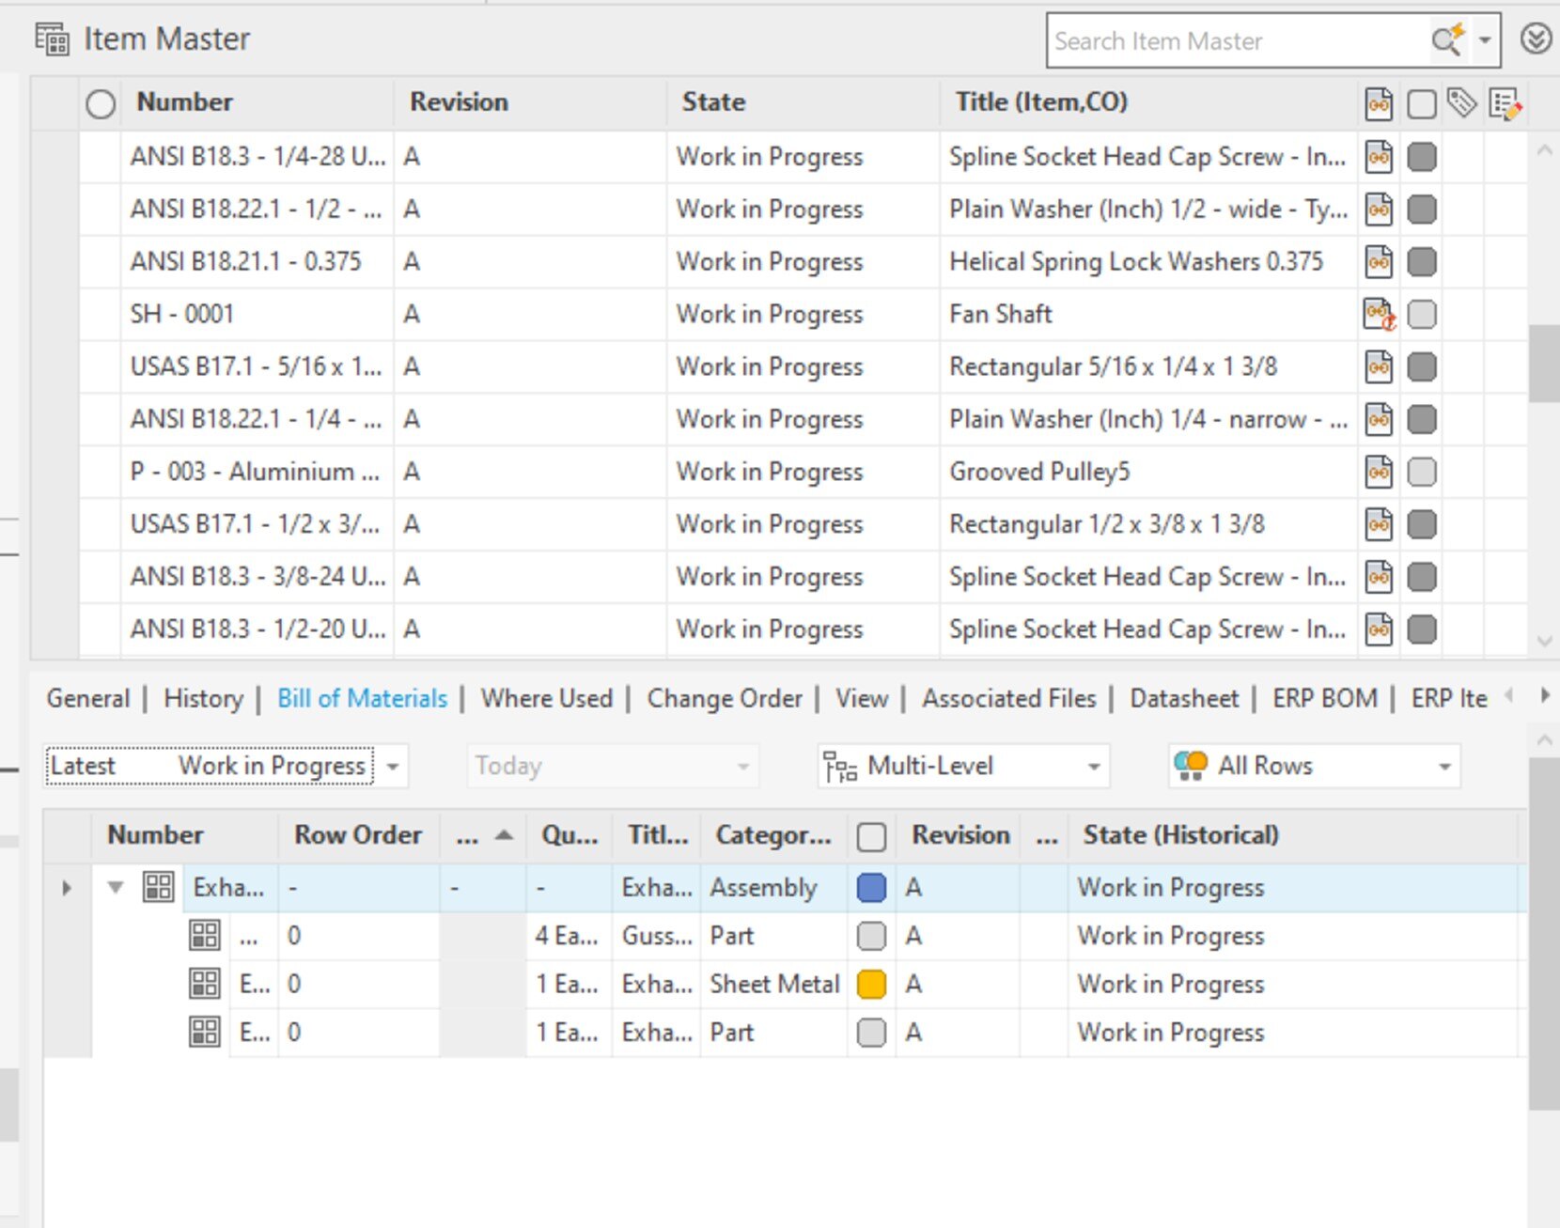
Task: Click the Search Item Master field
Action: 1237,40
